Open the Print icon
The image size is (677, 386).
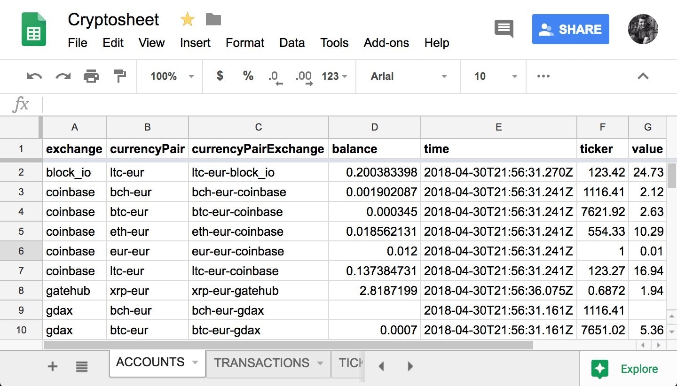(91, 76)
